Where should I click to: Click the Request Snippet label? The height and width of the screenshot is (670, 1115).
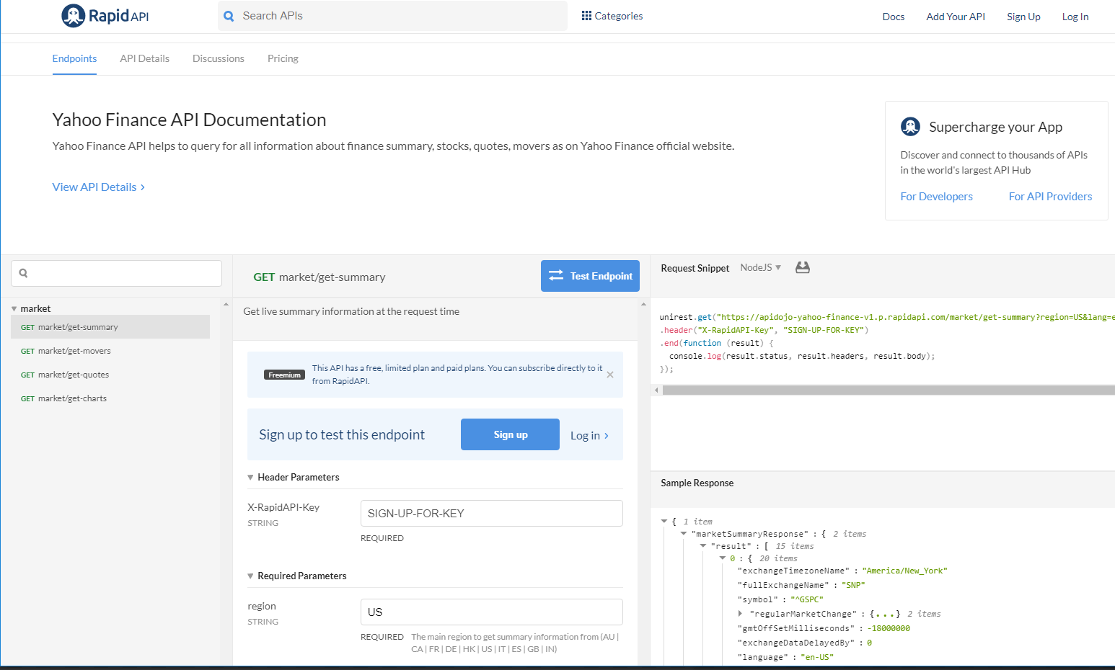[x=695, y=268]
